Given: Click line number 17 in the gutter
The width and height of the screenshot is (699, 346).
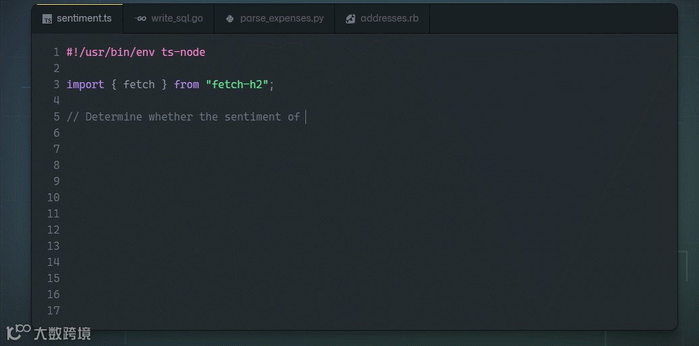Looking at the screenshot, I should 53,310.
